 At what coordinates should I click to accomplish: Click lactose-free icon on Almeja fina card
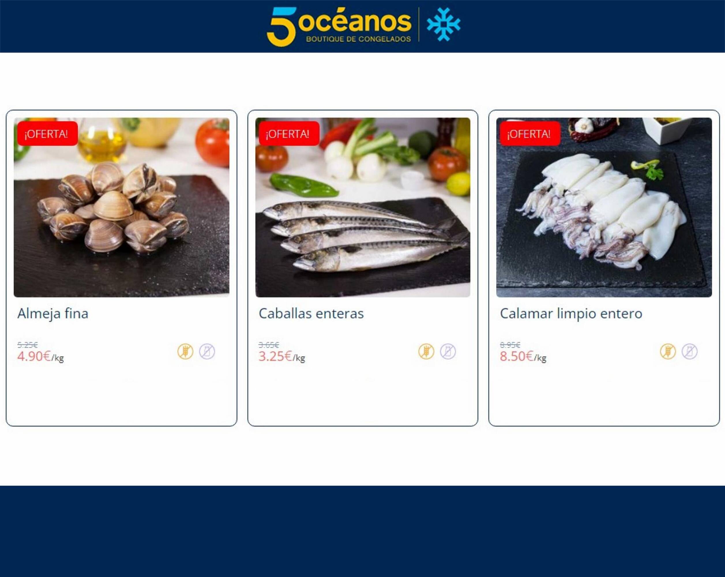click(207, 352)
